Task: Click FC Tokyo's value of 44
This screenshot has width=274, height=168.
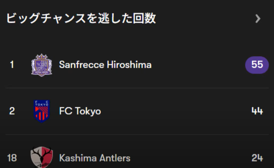Action: 257,111
